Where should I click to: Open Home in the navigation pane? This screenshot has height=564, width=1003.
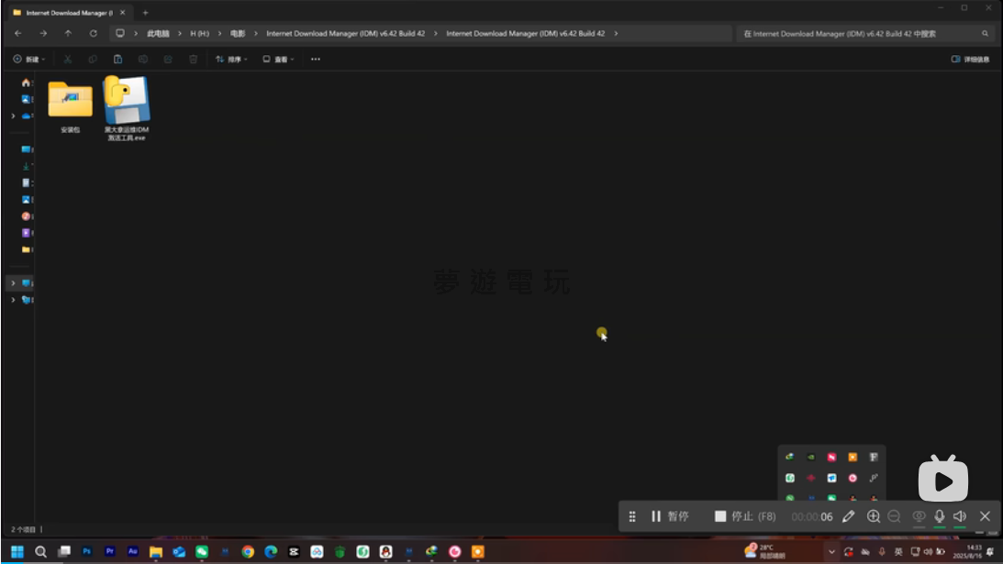click(27, 83)
